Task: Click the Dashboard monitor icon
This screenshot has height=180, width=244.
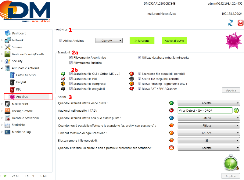Action: [x=8, y=33]
